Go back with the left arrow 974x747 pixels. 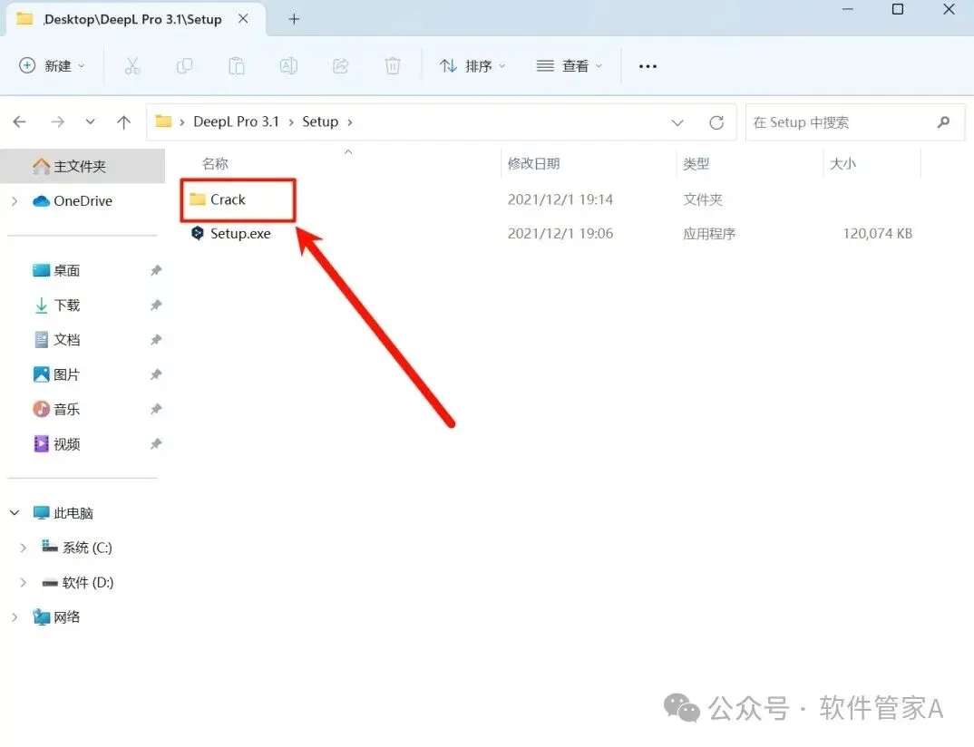(x=19, y=121)
